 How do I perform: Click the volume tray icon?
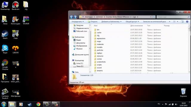[x=176, y=104]
